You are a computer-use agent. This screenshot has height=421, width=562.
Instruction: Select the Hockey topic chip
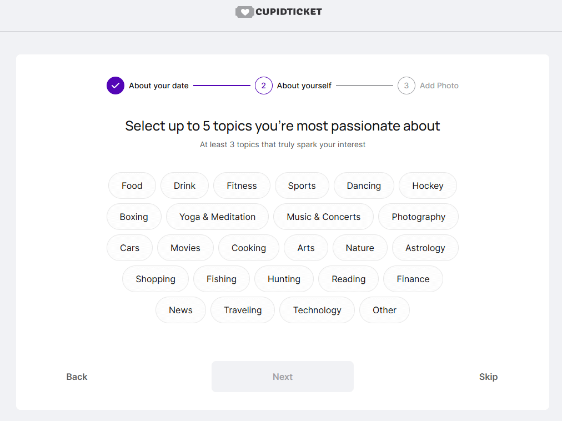pos(428,186)
